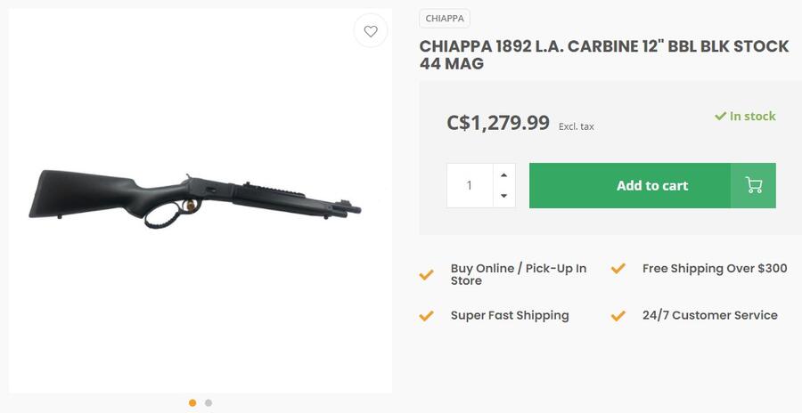Open the Chiappa carbine product image

[x=196, y=198]
